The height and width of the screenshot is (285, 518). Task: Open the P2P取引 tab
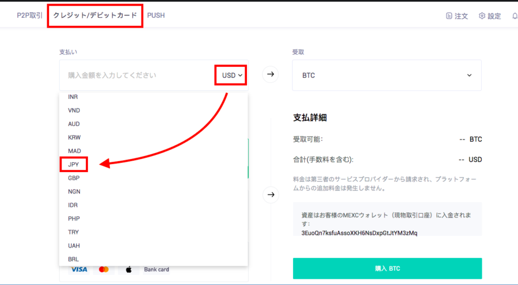[30, 16]
